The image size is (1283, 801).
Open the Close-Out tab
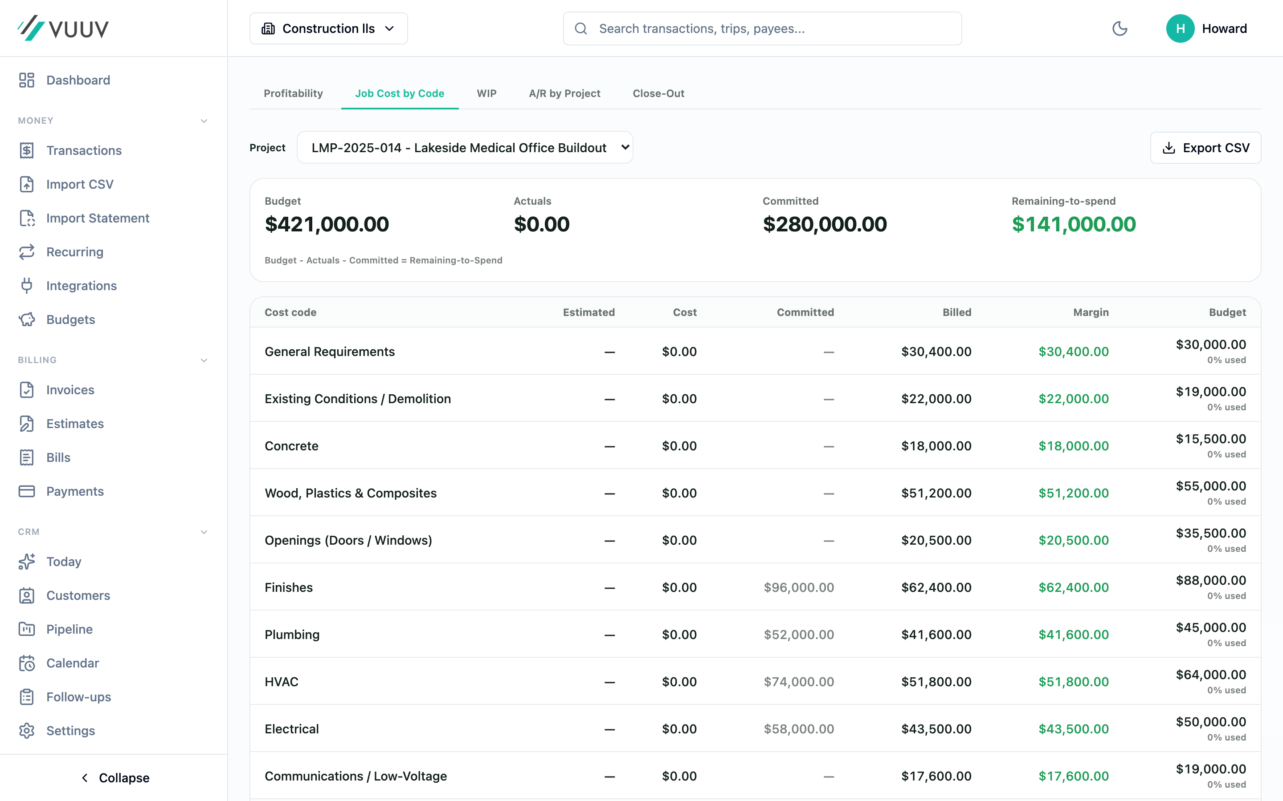658,93
